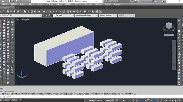Click the workspace switching gear icon

pos(170,100)
